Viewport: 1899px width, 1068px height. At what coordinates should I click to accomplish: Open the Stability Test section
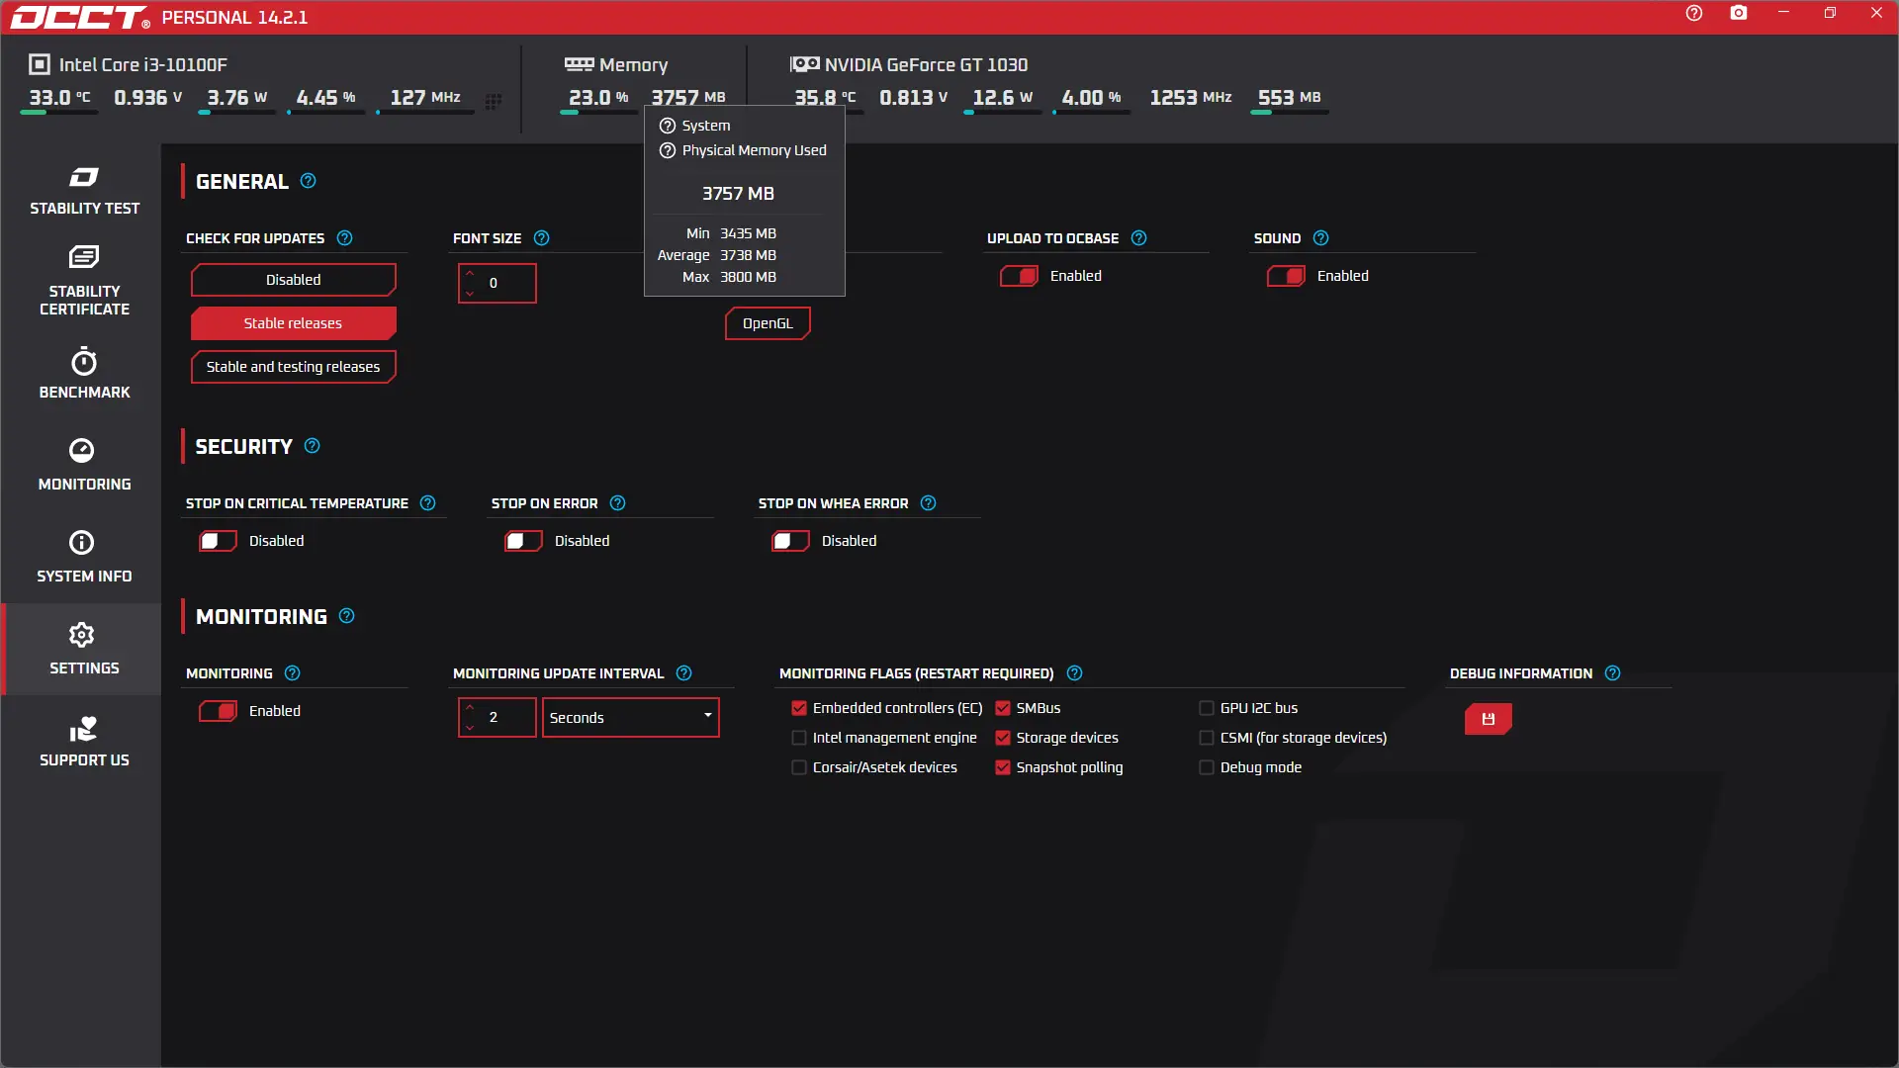(84, 191)
